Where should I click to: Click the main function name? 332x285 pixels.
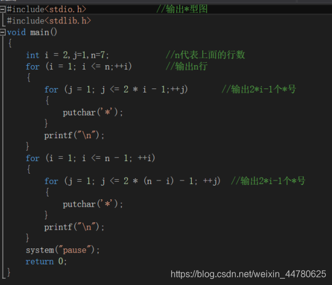[x=39, y=33]
